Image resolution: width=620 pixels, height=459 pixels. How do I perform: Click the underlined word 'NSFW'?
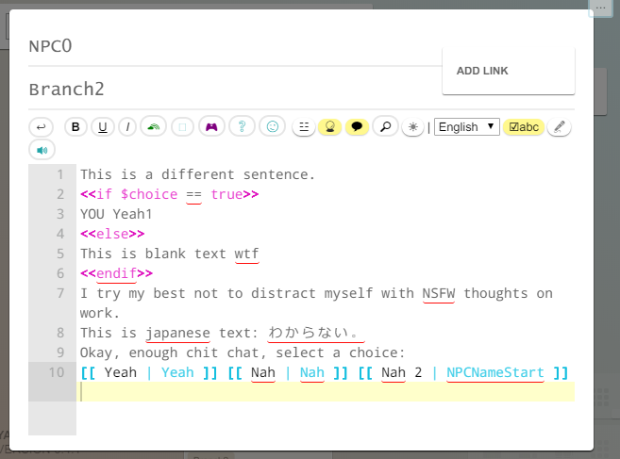[439, 293]
